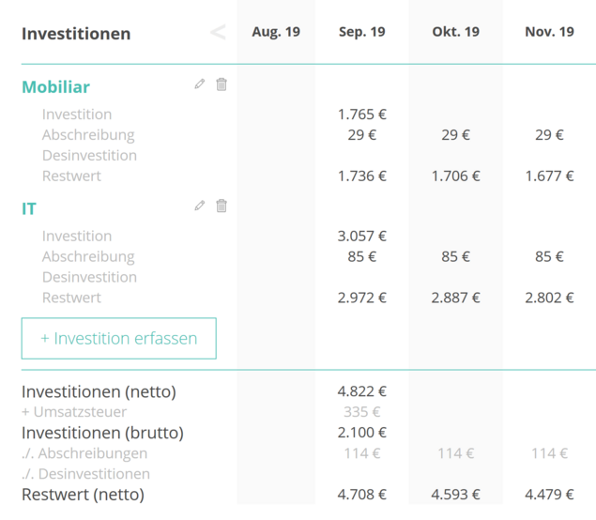Open the Mobiliar investment heading

click(56, 87)
